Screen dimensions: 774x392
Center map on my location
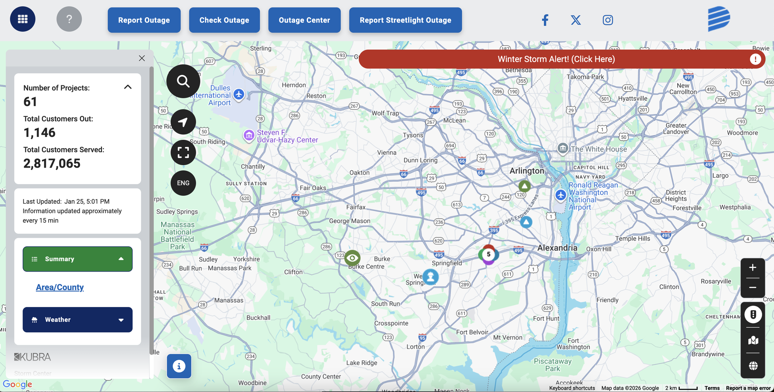point(183,122)
